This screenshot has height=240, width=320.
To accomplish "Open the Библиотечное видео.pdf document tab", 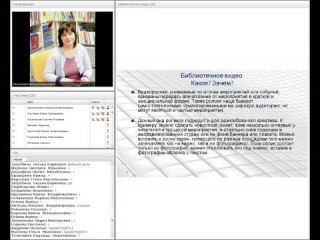I will [x=137, y=4].
